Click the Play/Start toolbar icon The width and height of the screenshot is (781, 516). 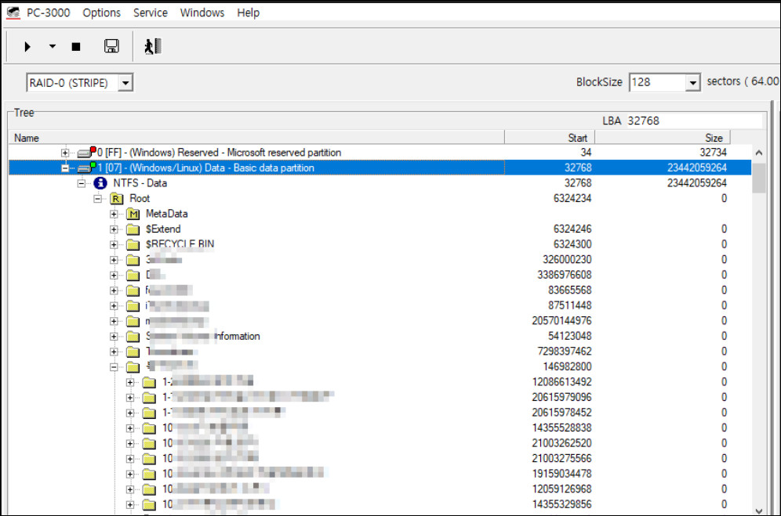point(27,47)
